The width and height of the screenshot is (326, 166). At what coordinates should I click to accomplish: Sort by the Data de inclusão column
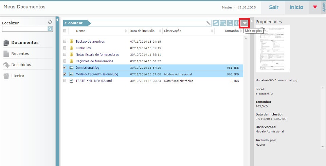[142, 31]
